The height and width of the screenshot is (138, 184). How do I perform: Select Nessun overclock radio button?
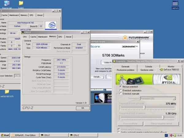121,87
